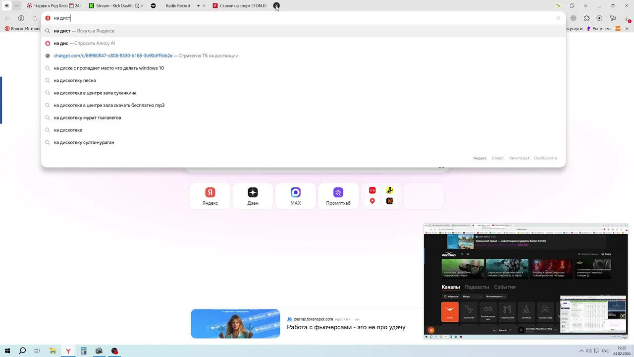Switch search engine to Яндекс

click(480, 158)
